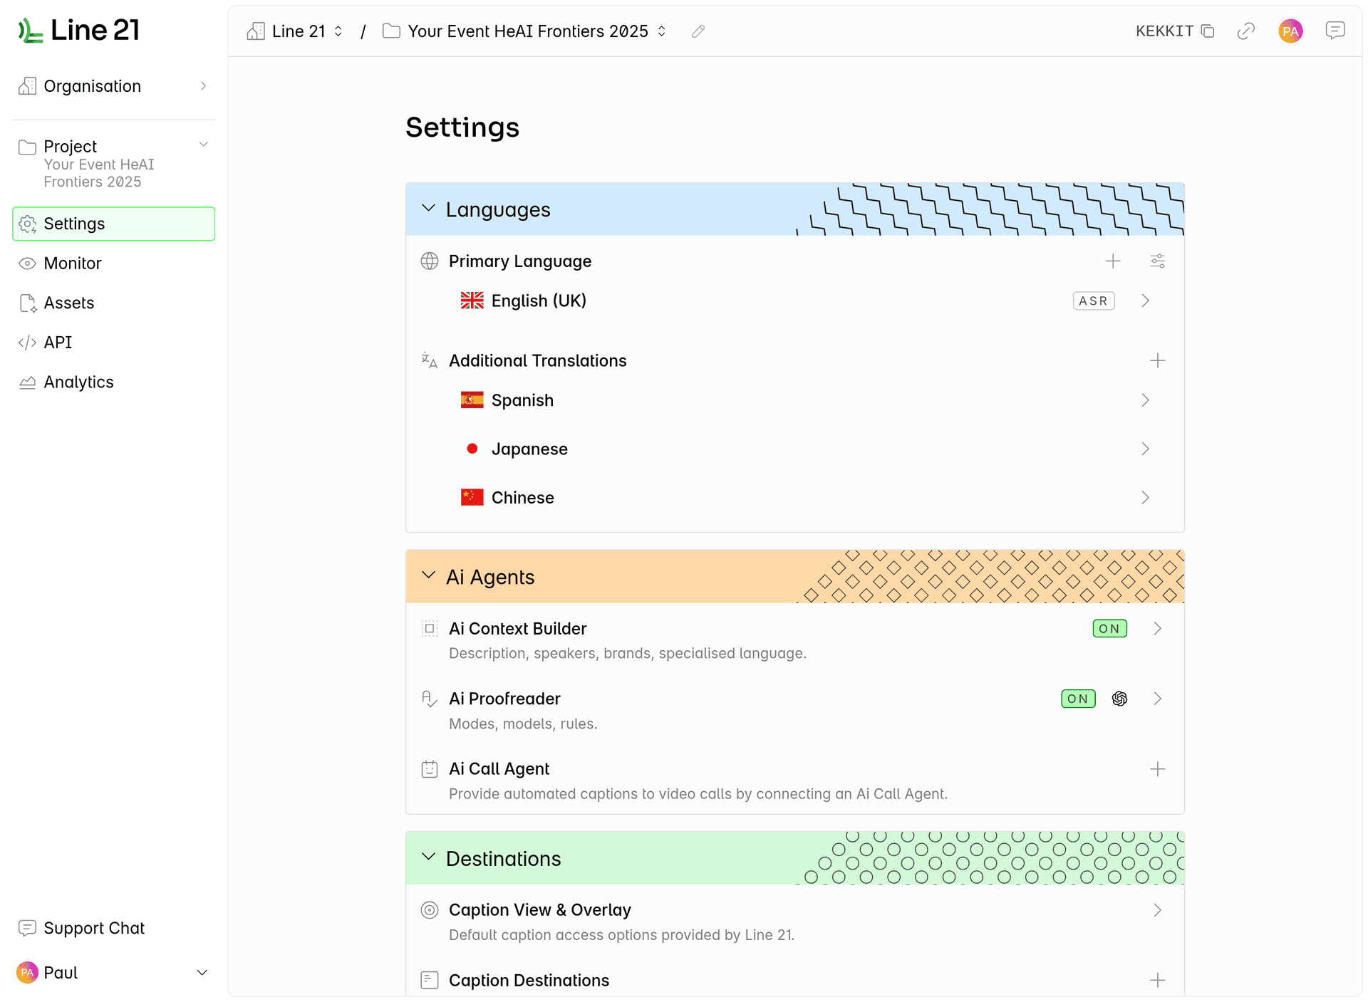Screen dimensions: 1368x1002
Task: Click the ASR badge on English (UK)
Action: [x=1094, y=301]
